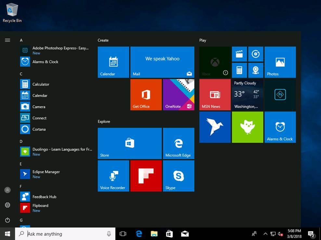Open Adobe Photoshop Express in app list
This screenshot has height=240, width=321.
coord(57,50)
